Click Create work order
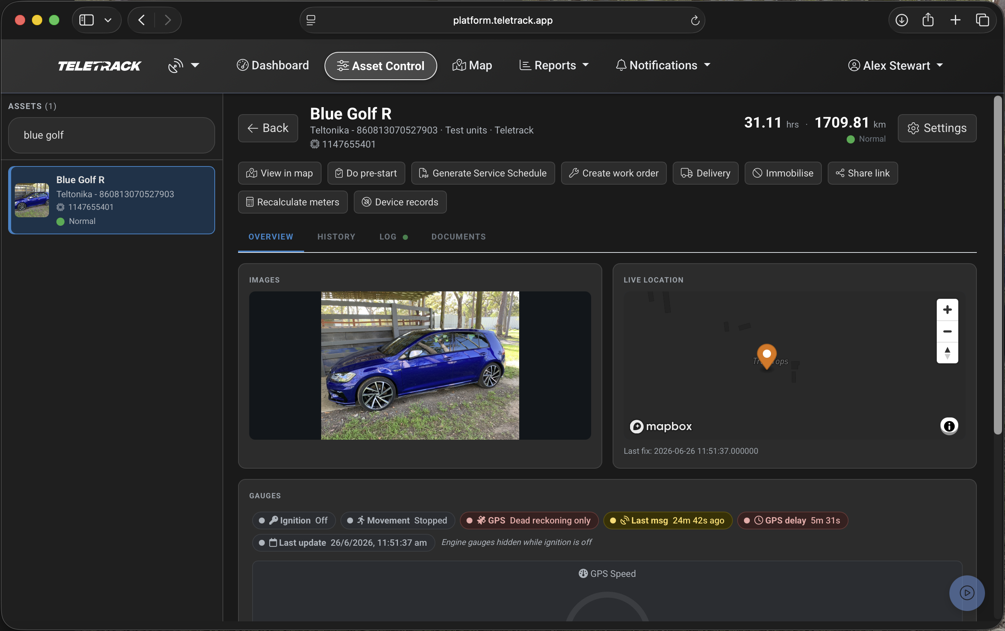Screen dimensions: 1005x631 [613, 173]
